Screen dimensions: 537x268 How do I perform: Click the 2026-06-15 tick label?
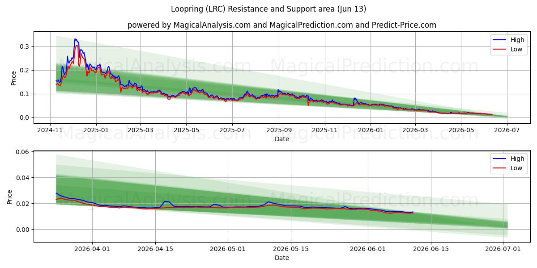pos(431,249)
